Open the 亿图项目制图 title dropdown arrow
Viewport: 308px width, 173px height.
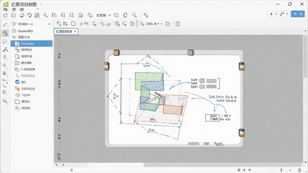[x=41, y=4]
